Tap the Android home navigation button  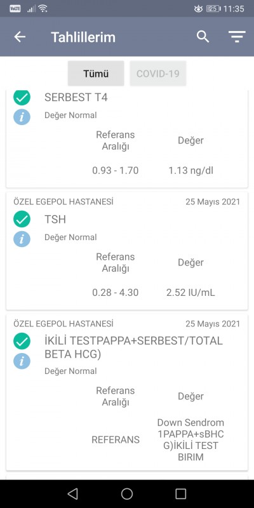coord(127,494)
